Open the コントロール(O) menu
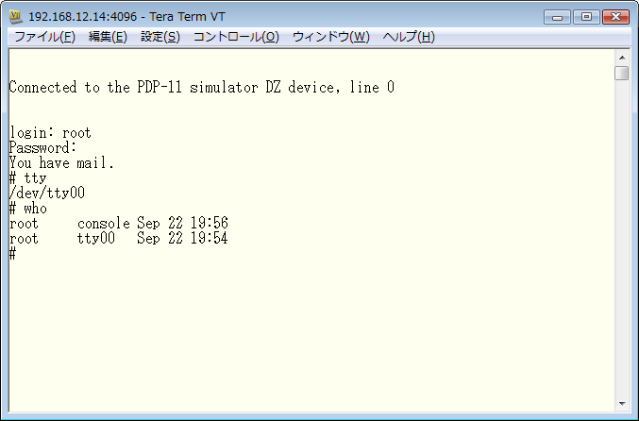The image size is (639, 421). pos(236,37)
